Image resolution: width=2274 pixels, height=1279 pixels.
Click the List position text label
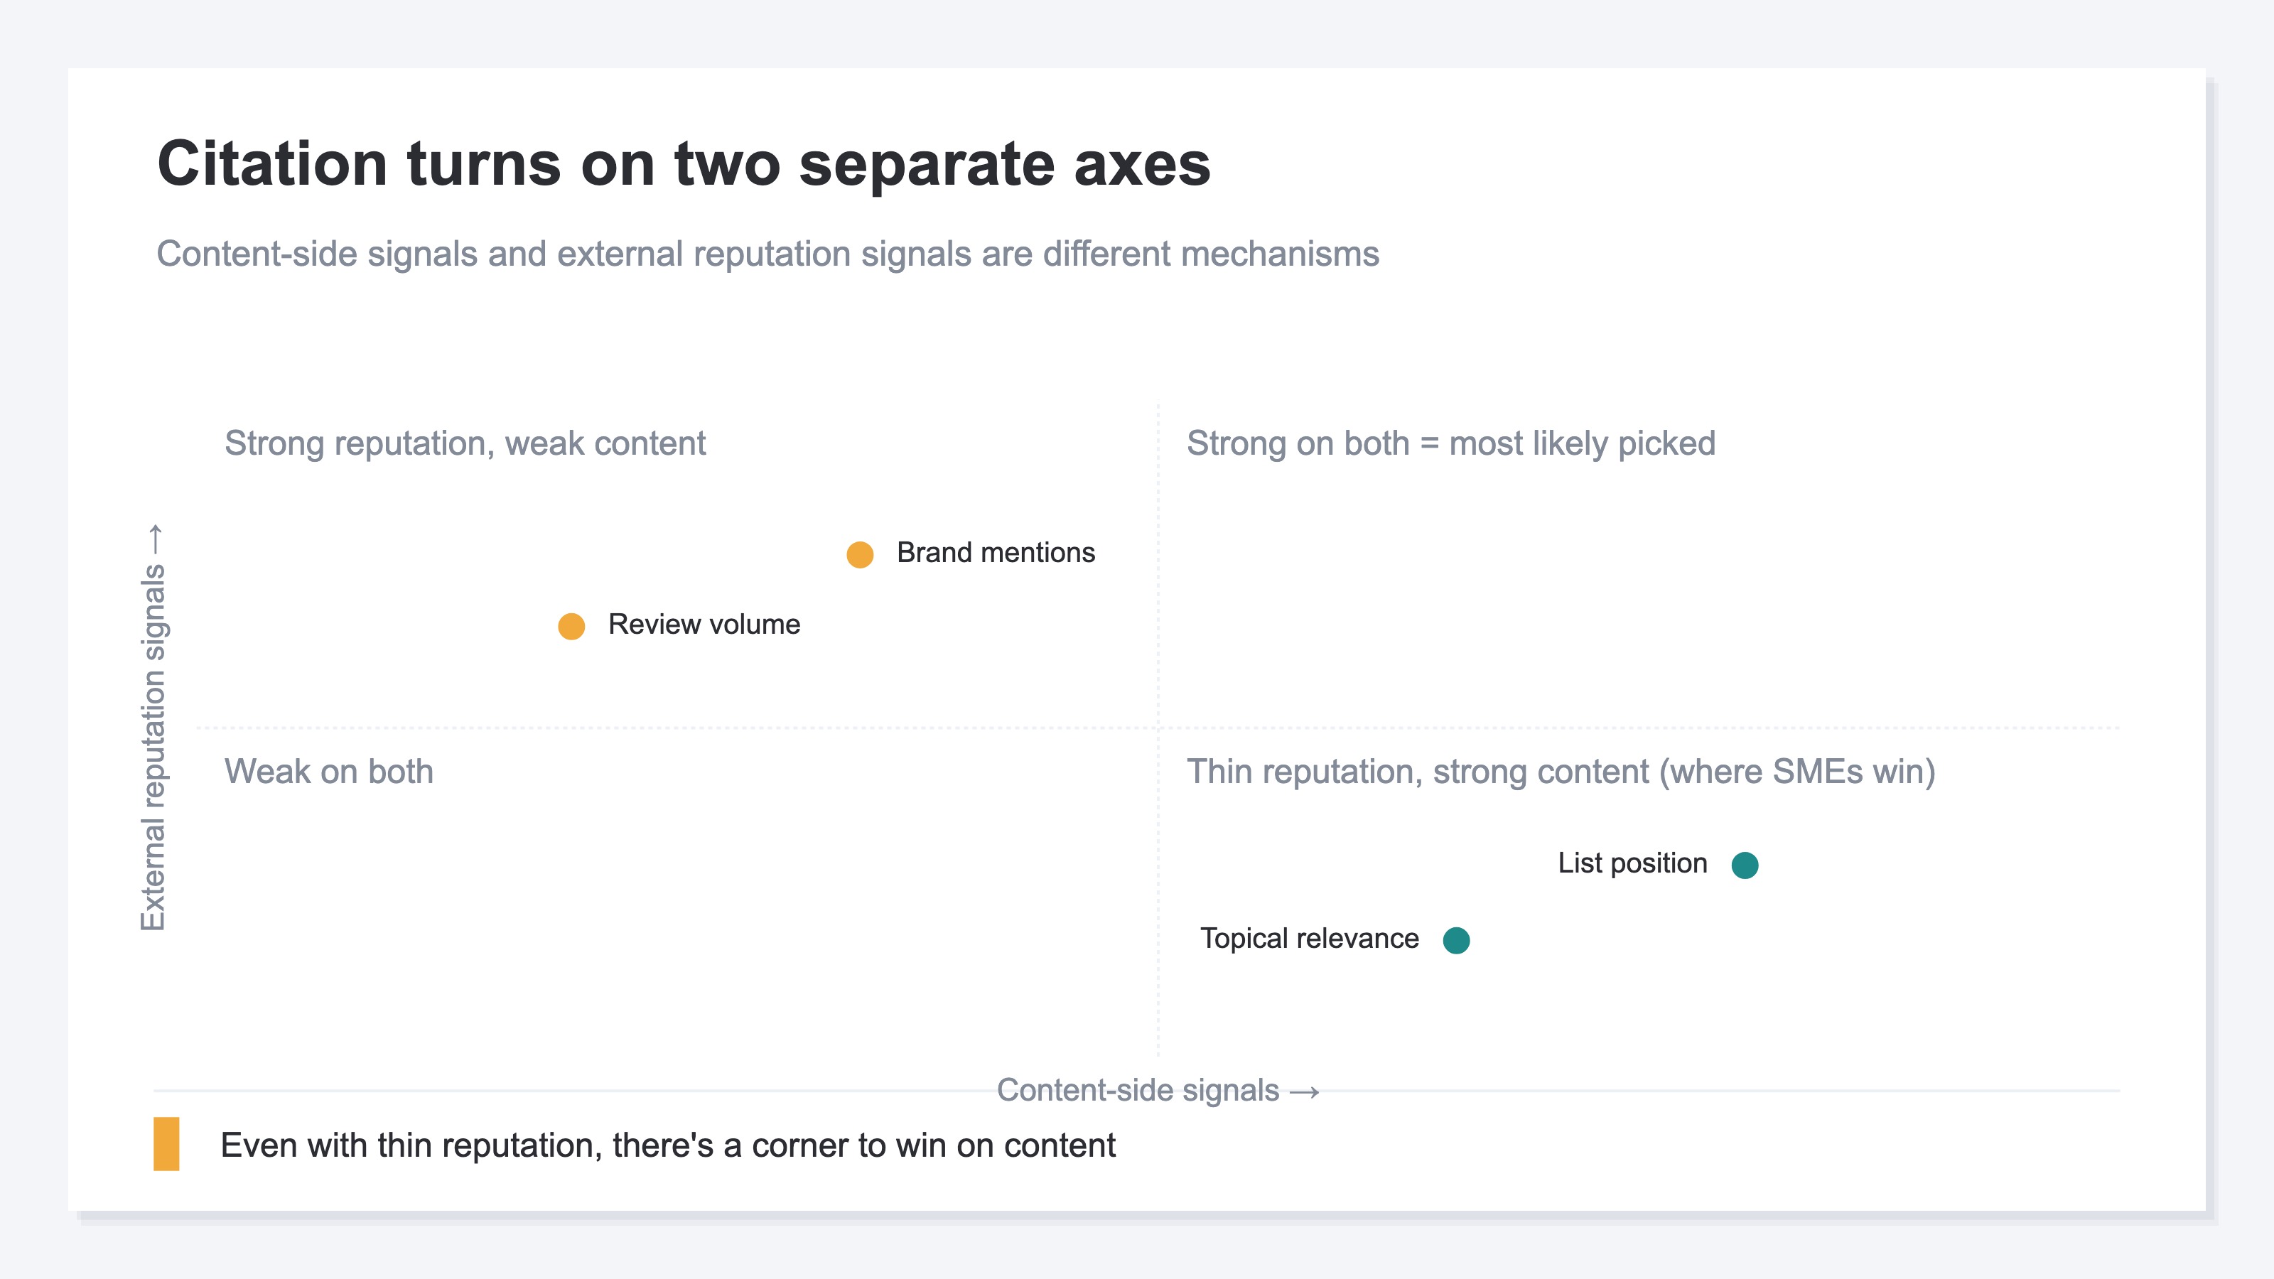[x=1632, y=863]
